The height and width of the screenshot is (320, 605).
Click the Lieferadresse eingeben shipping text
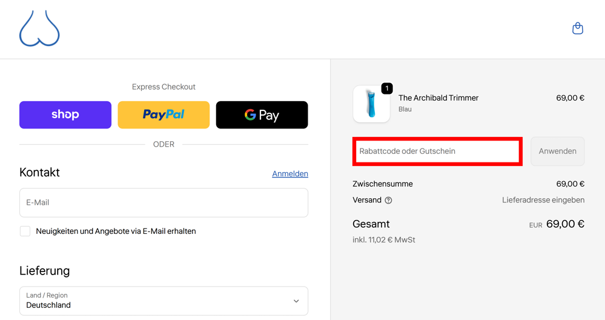(543, 200)
